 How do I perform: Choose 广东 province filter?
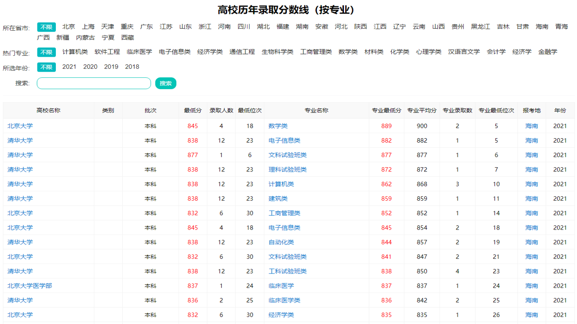tap(147, 27)
